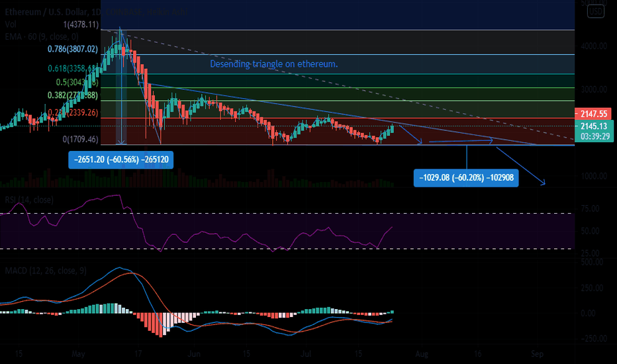Screen dimensions: 617x364
Task: Select the EMA 60 indicator legend
Action: coord(41,37)
